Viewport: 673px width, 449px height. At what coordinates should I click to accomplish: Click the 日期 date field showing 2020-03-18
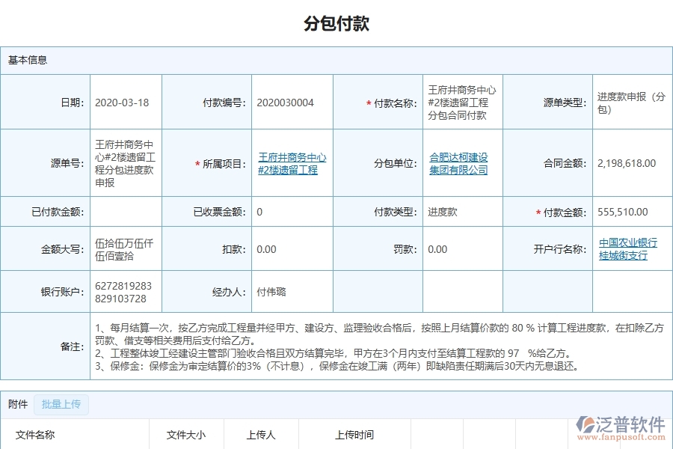124,103
